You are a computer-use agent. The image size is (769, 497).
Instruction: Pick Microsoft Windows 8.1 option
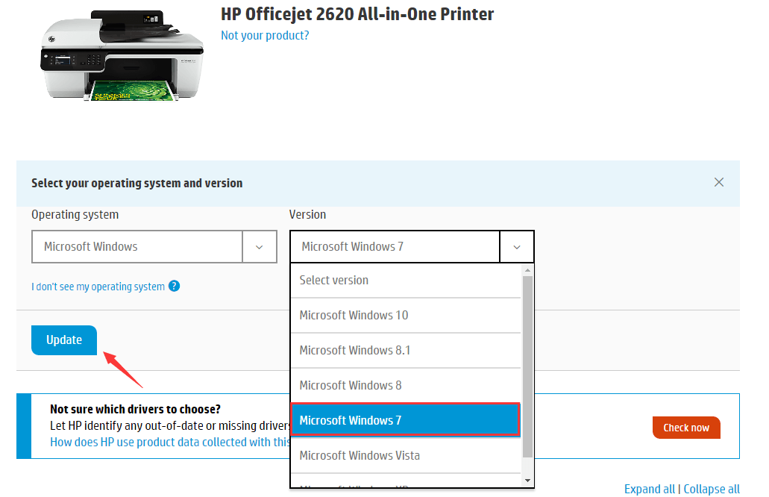[x=406, y=350]
